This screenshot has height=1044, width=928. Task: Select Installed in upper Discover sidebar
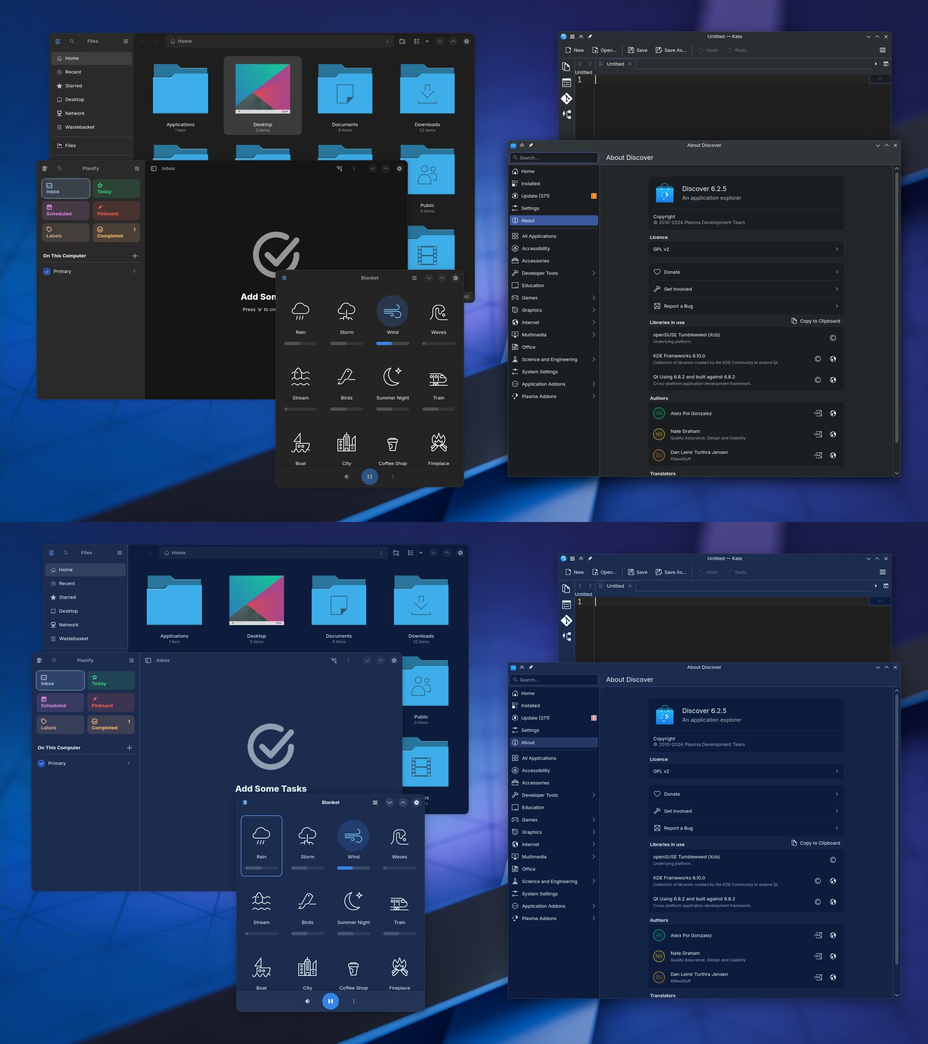tap(553, 183)
